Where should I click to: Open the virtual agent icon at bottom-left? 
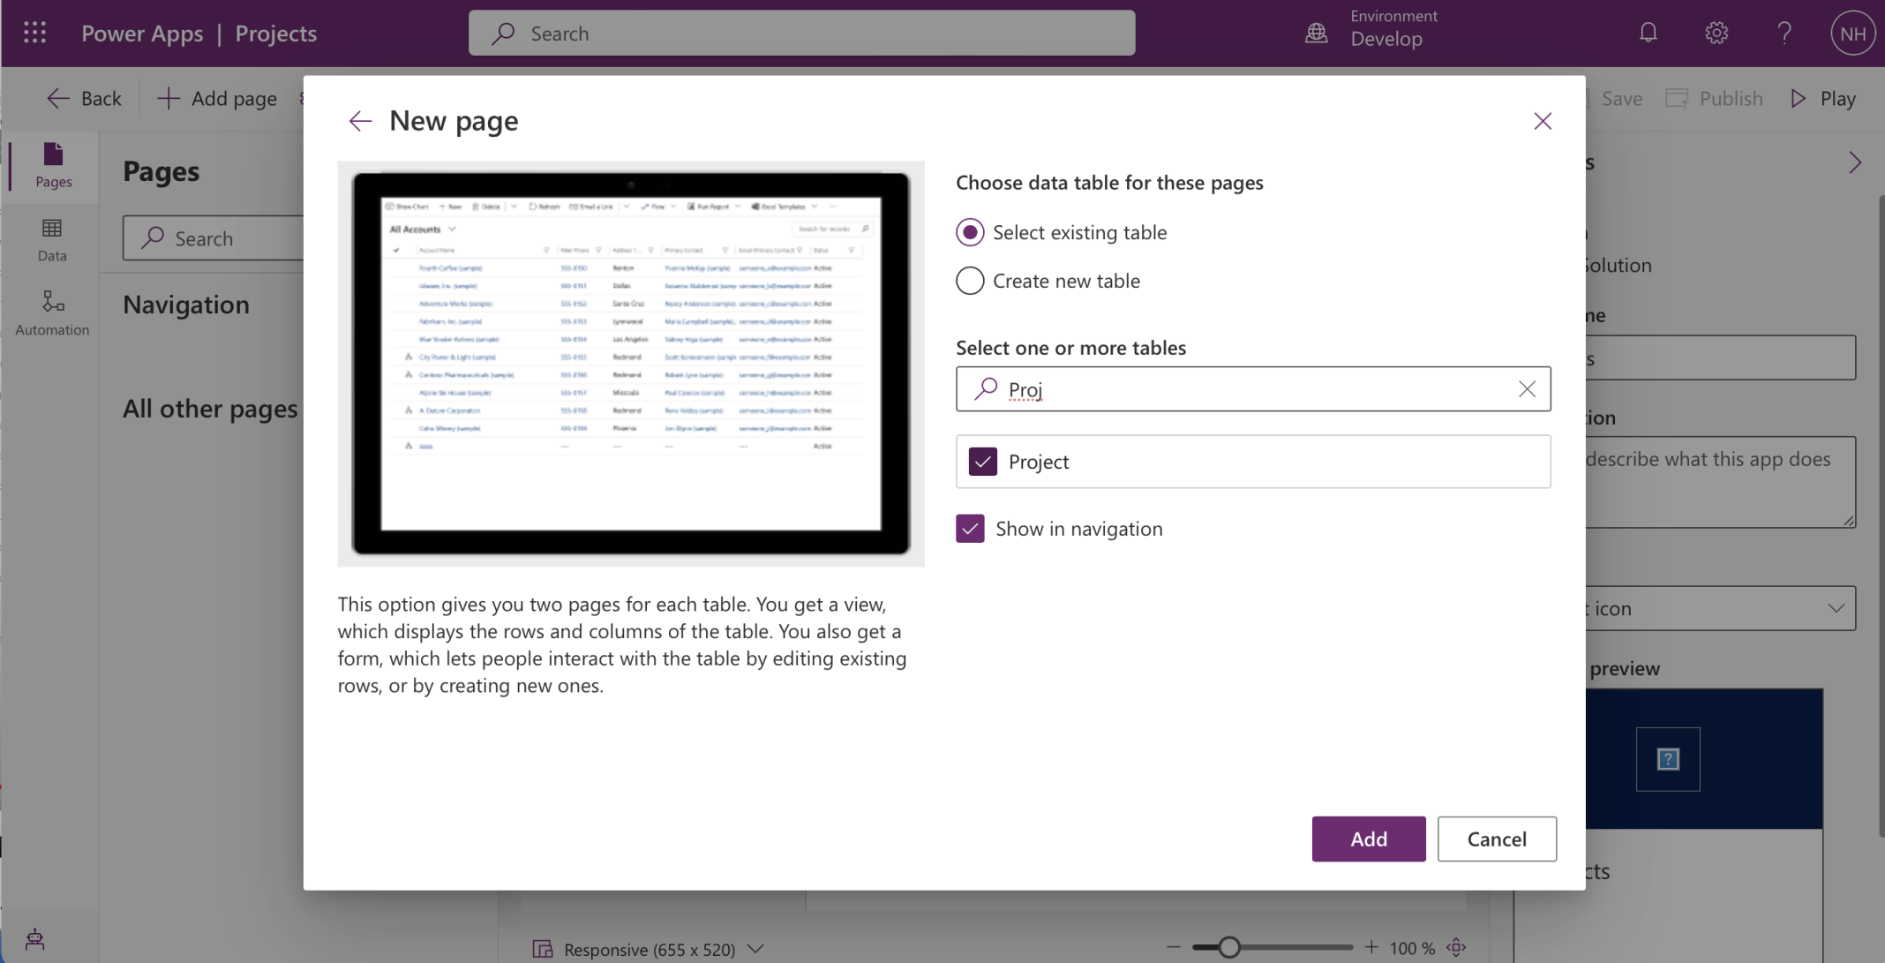[34, 938]
